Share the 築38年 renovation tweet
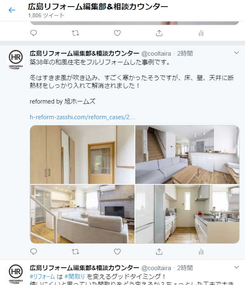Viewport: 245px width, 285px height. (x=159, y=252)
